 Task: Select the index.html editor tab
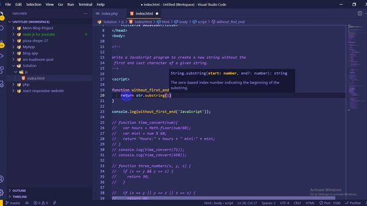click(144, 14)
